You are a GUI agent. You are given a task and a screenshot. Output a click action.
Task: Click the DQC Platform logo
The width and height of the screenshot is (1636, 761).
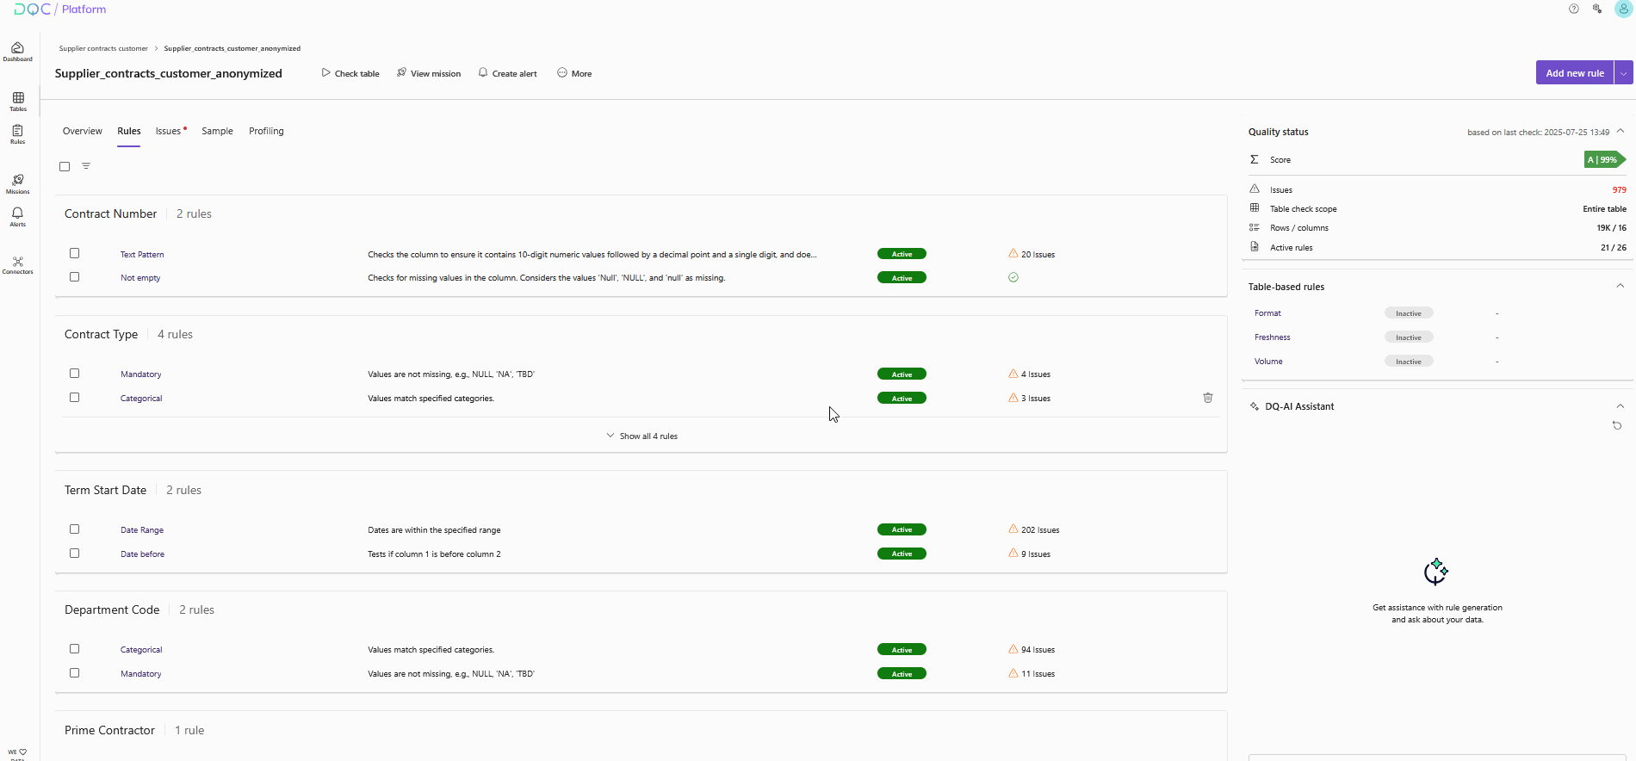(x=60, y=9)
